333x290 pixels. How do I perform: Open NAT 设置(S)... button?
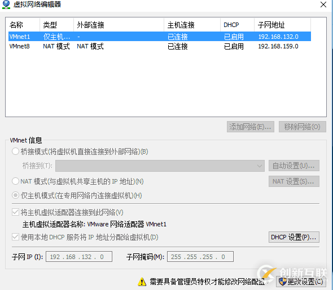(294, 181)
